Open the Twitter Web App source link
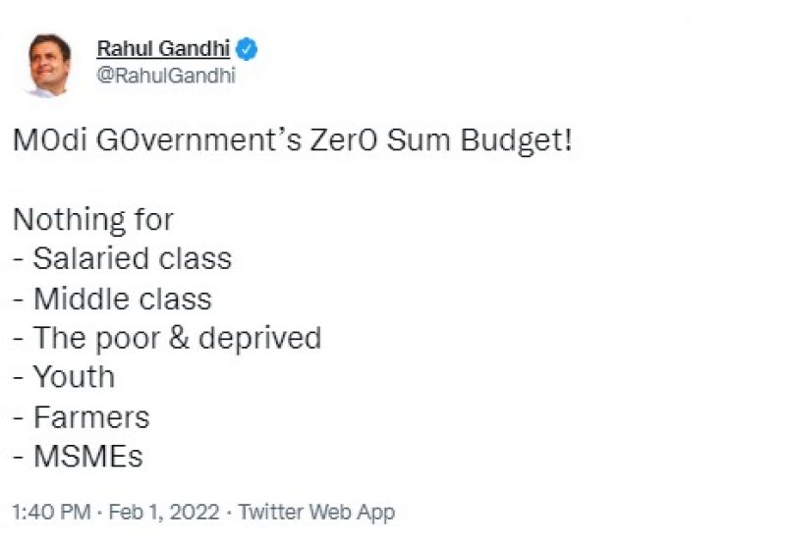This screenshot has height=548, width=786. 316,512
